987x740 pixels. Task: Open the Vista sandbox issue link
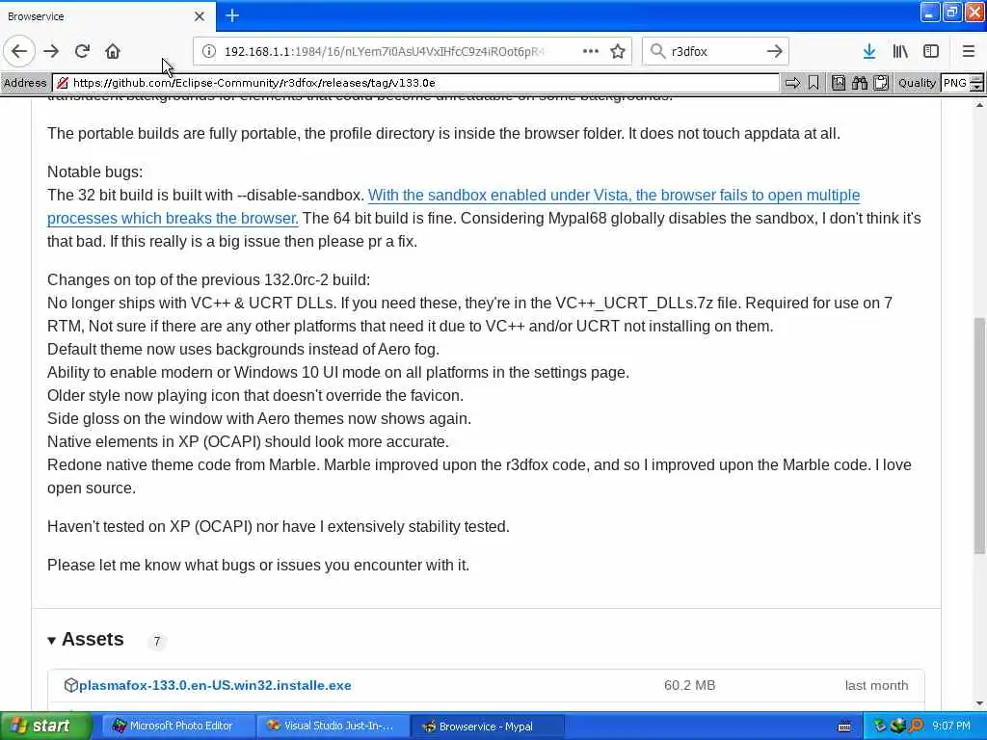coord(614,195)
